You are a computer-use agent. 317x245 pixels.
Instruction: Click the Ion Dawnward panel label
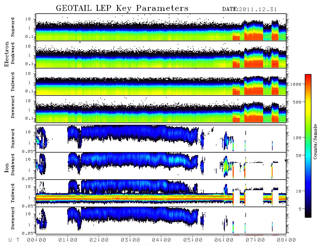click(13, 218)
